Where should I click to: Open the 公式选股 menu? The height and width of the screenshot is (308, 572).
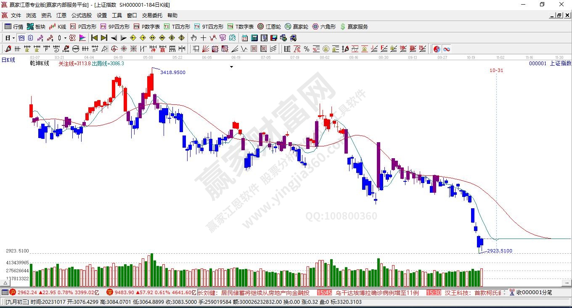tap(81, 16)
